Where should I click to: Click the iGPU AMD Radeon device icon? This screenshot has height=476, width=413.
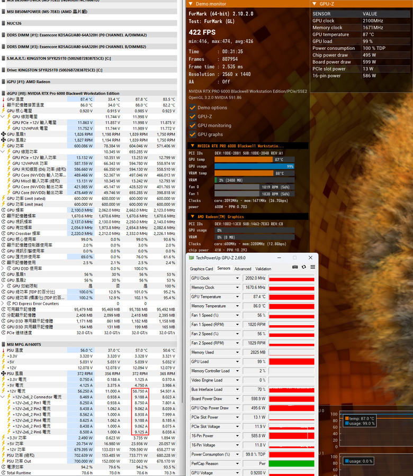click(4, 81)
